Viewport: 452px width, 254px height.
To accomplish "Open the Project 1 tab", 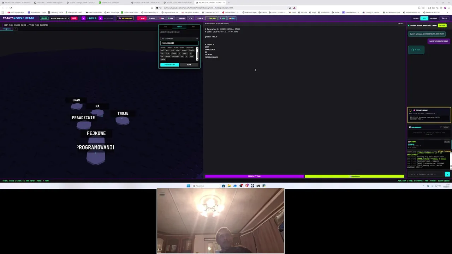I will (6, 29).
